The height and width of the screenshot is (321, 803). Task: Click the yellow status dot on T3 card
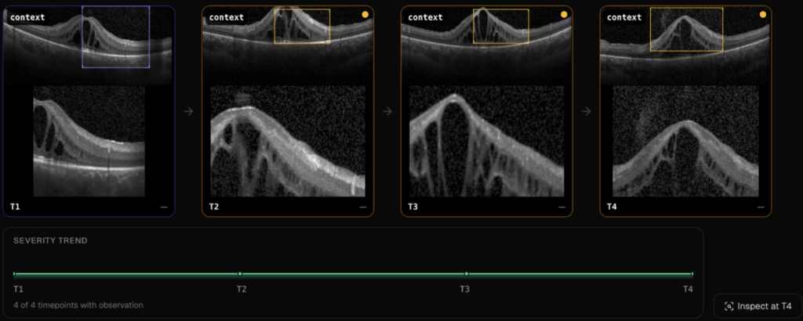pyautogui.click(x=564, y=14)
